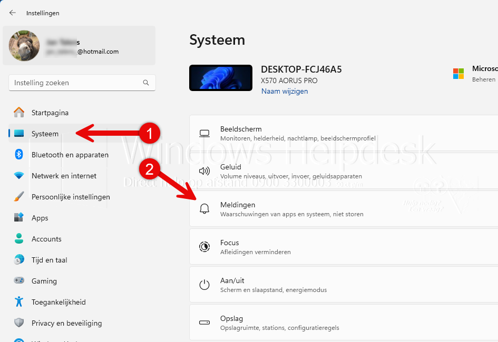Click the donkey profile picture
Screen dimensions: 498x342
point(24,46)
